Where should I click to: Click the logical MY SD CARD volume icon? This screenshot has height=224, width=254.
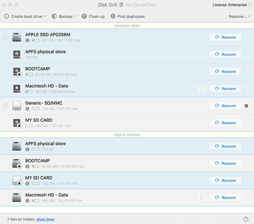[17, 180]
